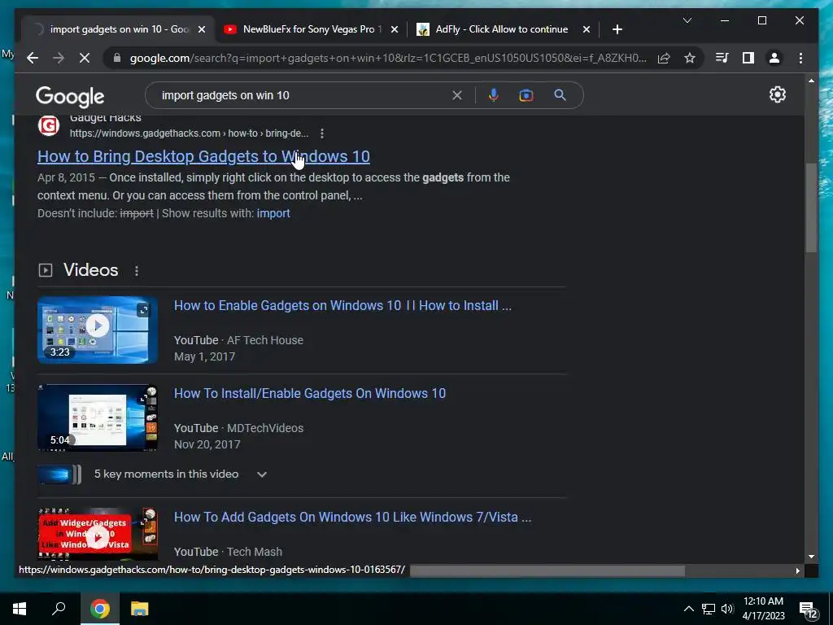The image size is (833, 625).
Task: Play the Add Widget/Gadgets video thumbnail
Action: pos(98,534)
